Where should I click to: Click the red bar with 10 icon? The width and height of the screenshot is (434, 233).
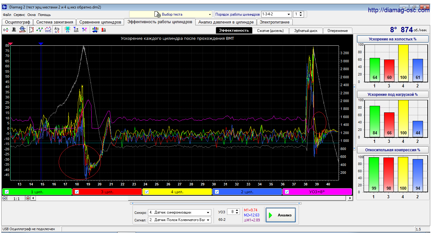[104, 30]
